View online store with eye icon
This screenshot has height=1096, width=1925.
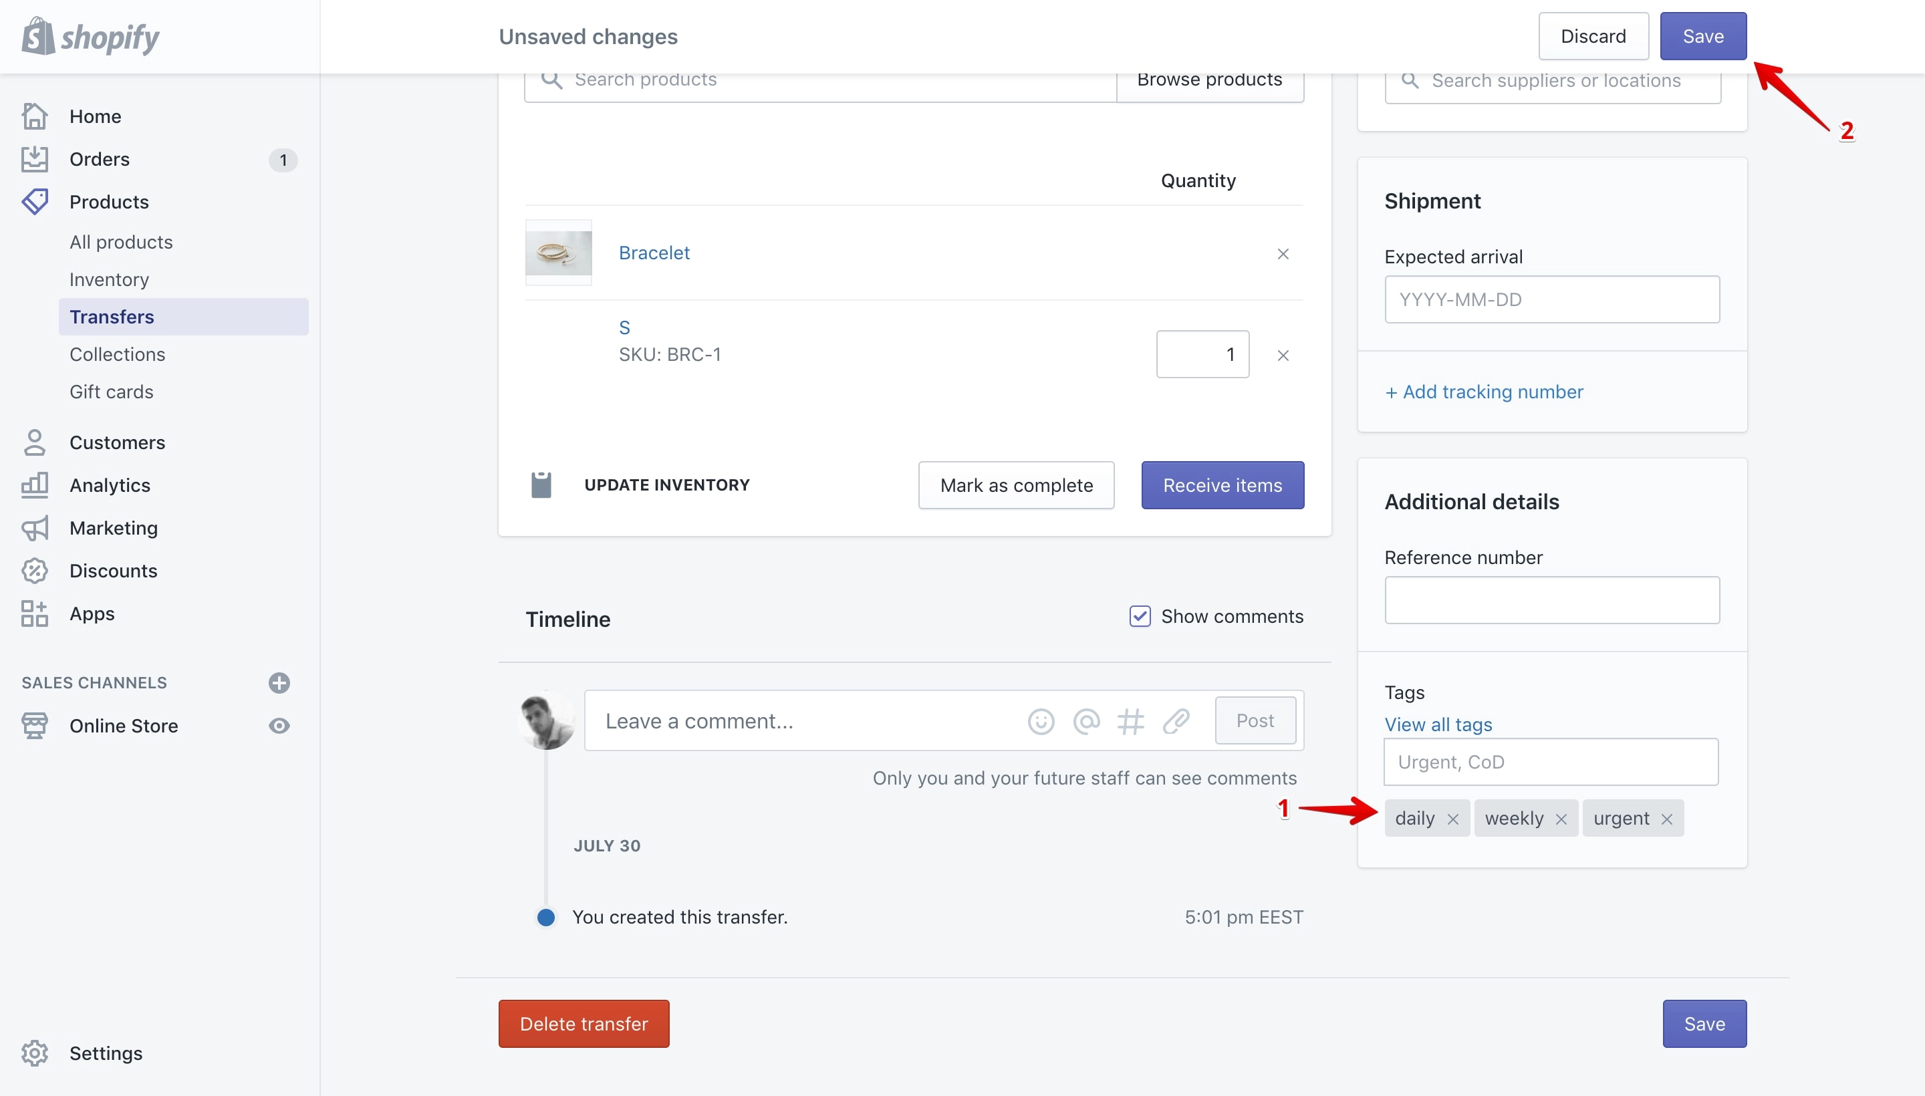(x=279, y=726)
